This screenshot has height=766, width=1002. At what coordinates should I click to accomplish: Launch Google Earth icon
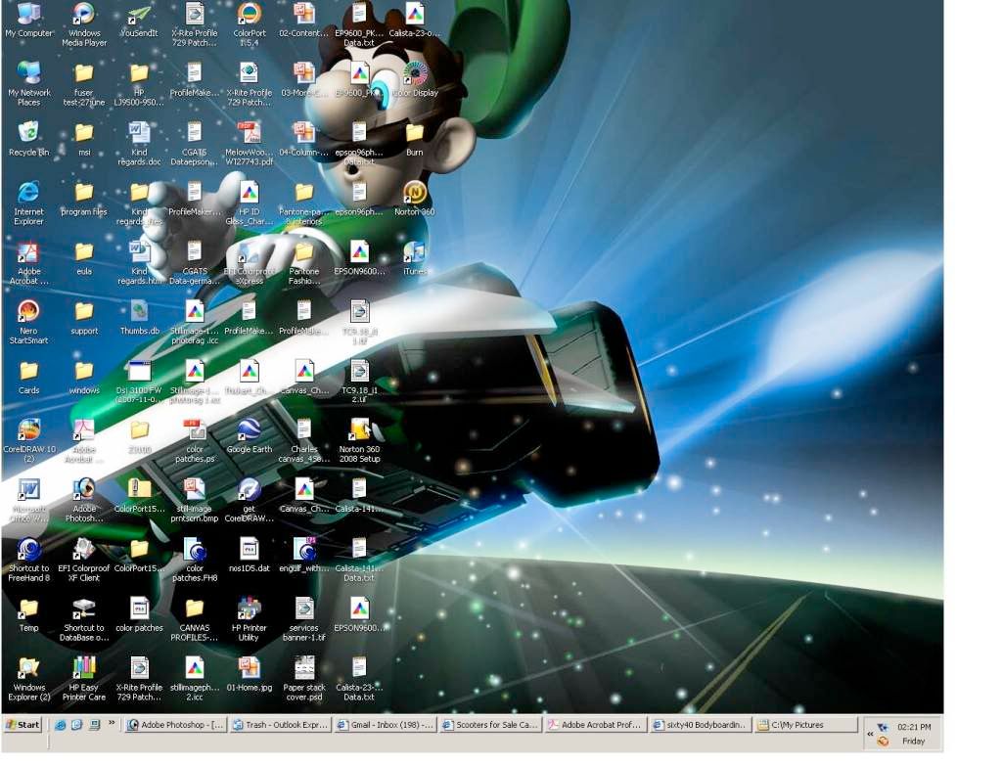250,436
